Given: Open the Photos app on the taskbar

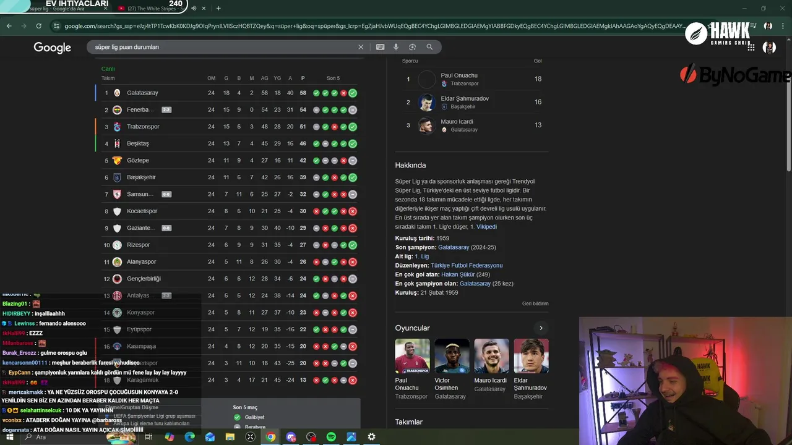Looking at the screenshot, I should (351, 437).
